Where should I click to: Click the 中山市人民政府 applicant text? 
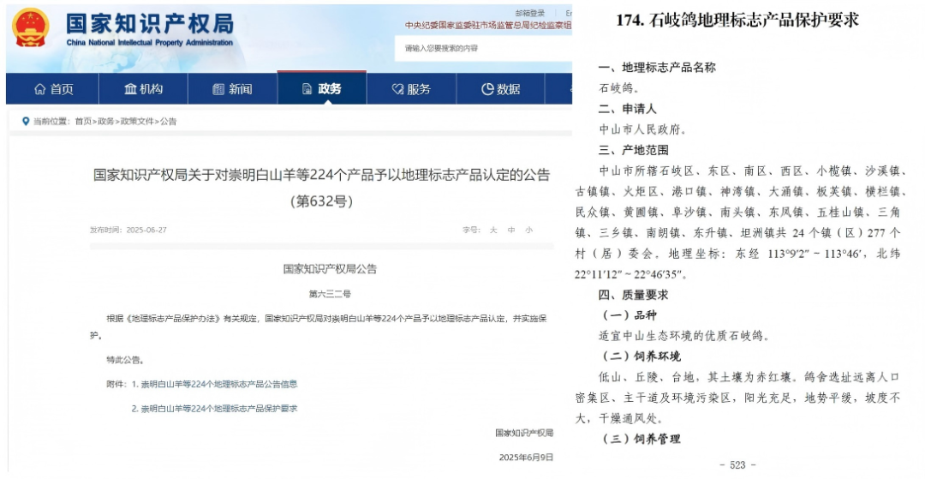coord(643,129)
